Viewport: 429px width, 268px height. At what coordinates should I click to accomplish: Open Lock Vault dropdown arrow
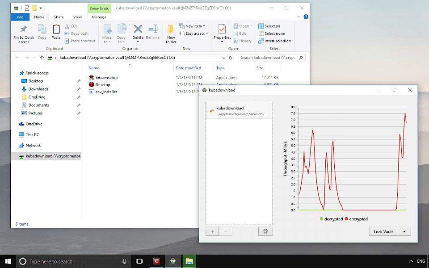point(404,231)
